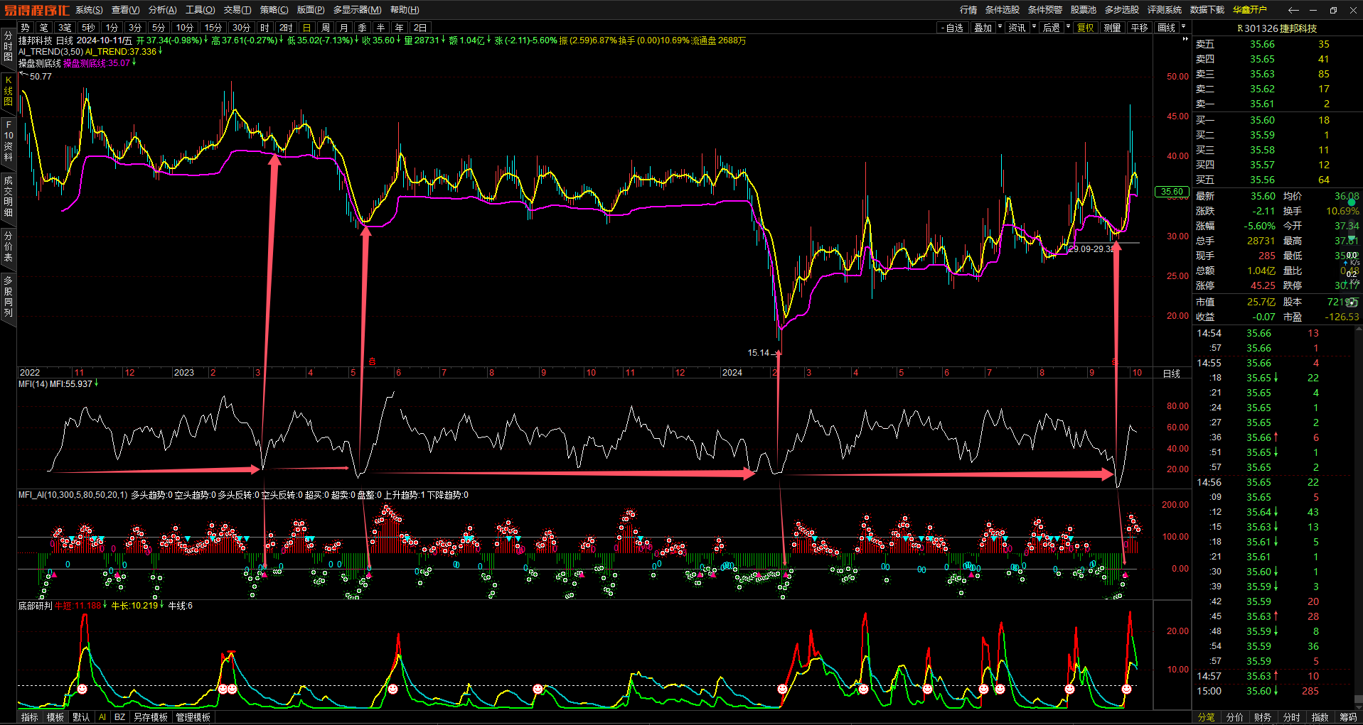Switch chart period to 笔
Screen dimensions: 1363x725
tap(44, 28)
